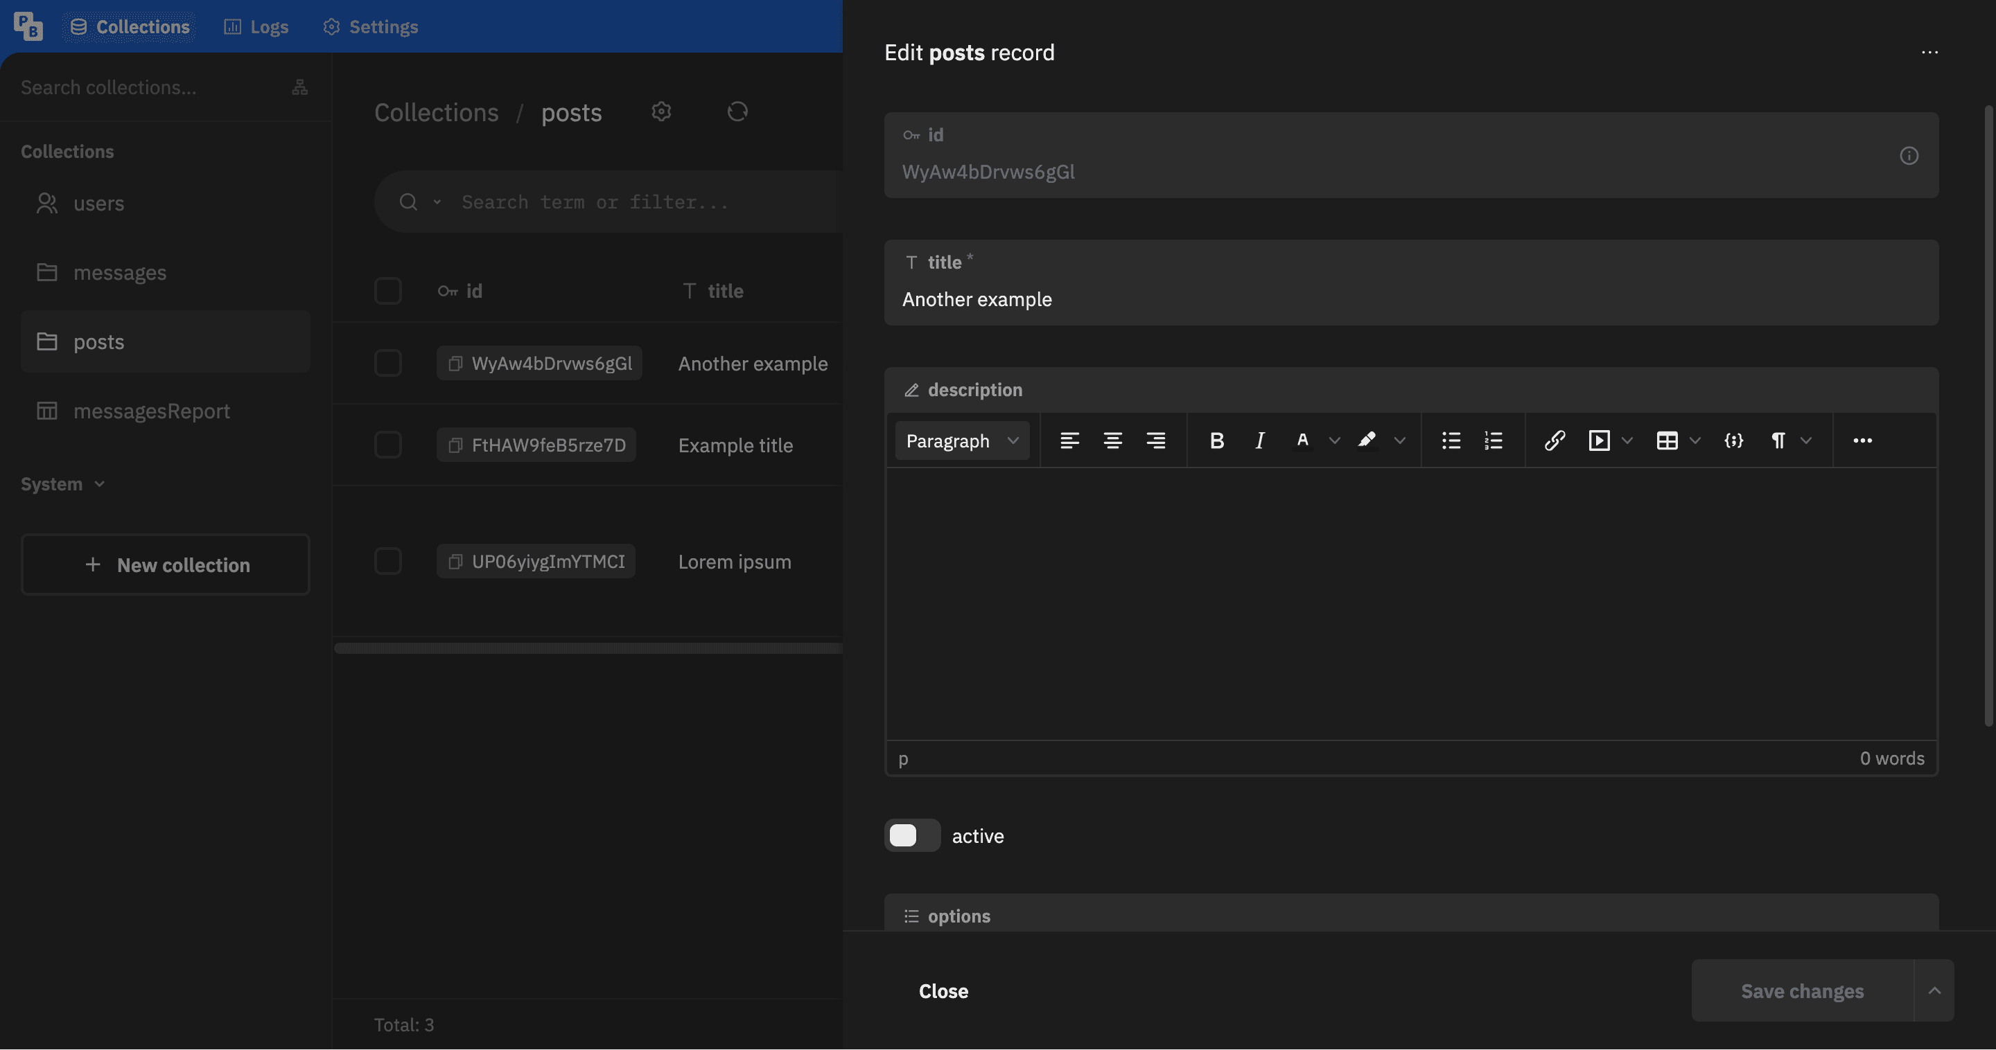Open the record panel more options menu
This screenshot has height=1050, width=1996.
[1929, 52]
